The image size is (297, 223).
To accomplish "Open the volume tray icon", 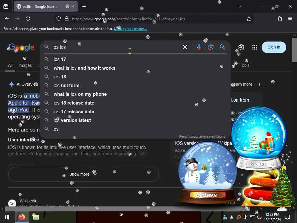I will pos(259,217).
